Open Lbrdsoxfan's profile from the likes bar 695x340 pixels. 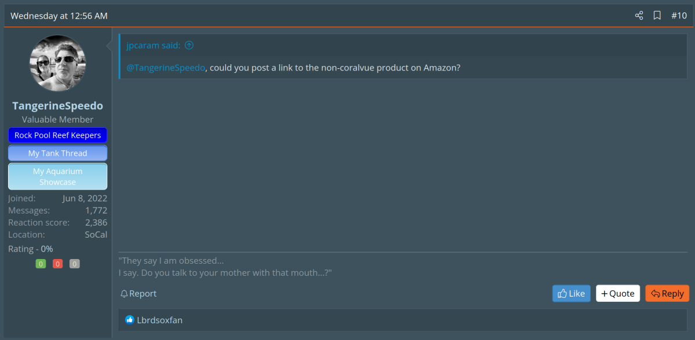[160, 320]
